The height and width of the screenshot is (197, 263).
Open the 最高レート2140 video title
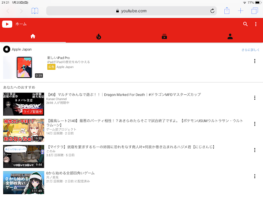click(145, 123)
